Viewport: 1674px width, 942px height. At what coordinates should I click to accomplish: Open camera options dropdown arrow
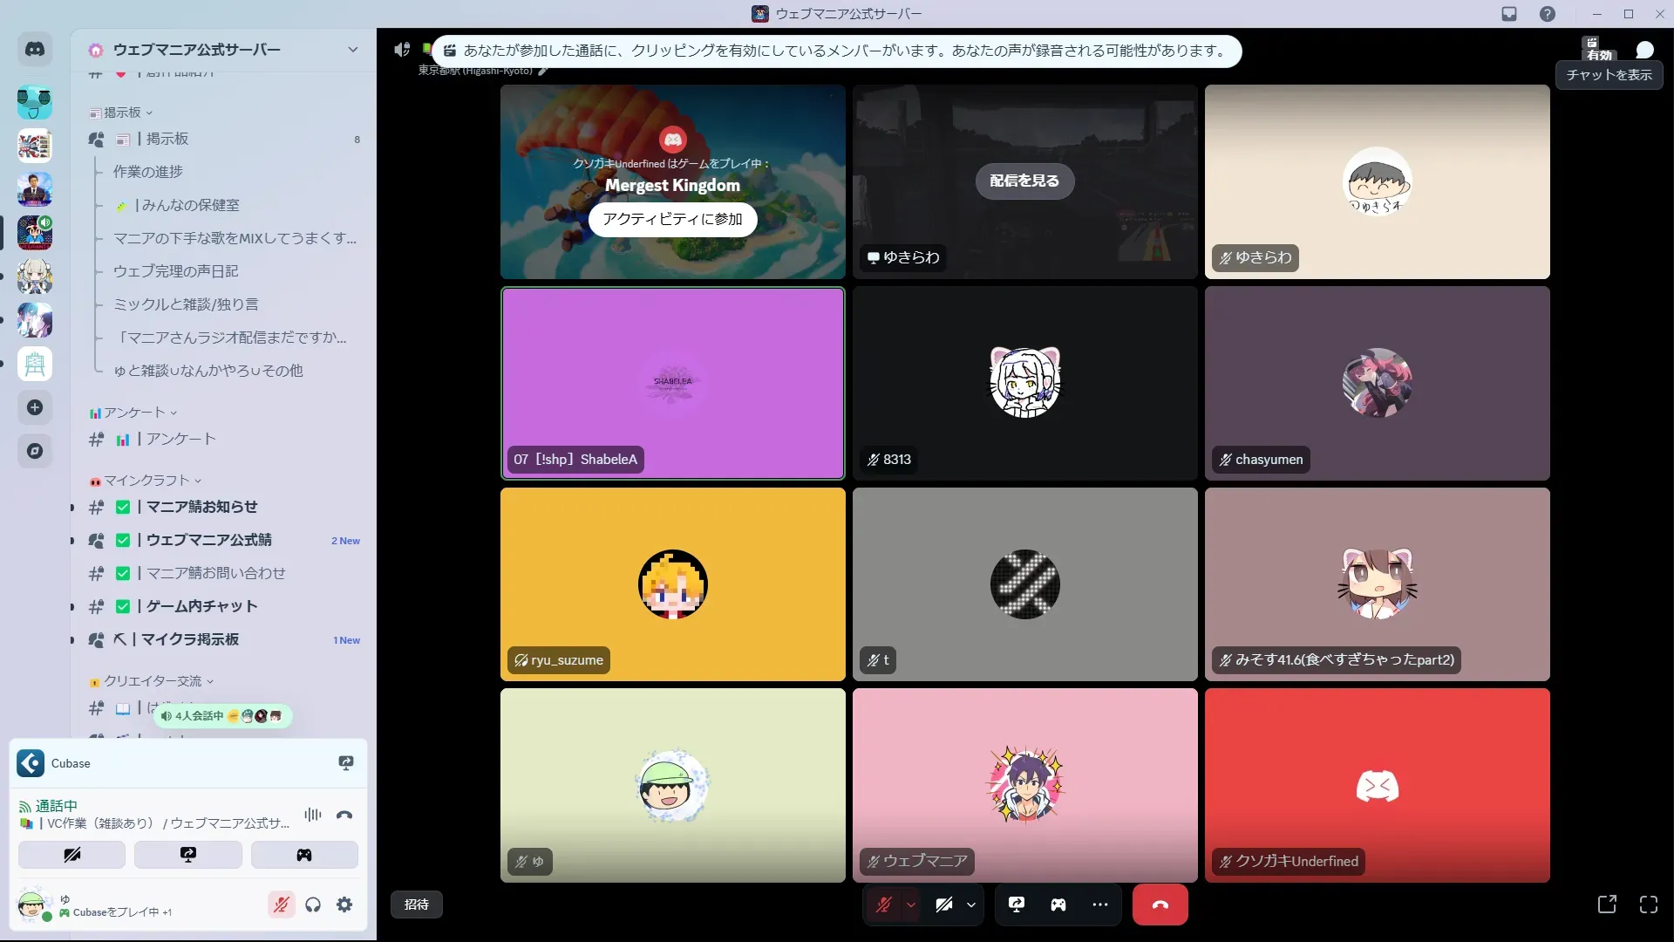point(971,904)
